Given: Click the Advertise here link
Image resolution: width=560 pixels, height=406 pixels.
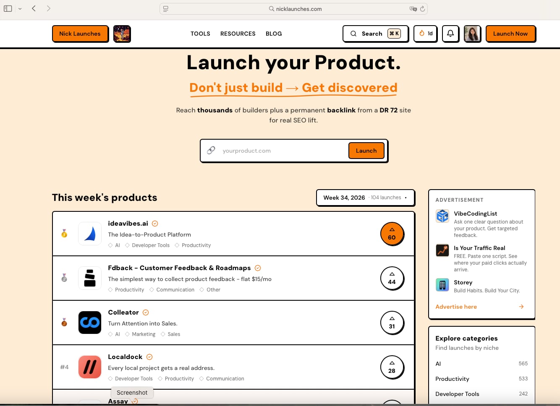Looking at the screenshot, I should (x=456, y=307).
